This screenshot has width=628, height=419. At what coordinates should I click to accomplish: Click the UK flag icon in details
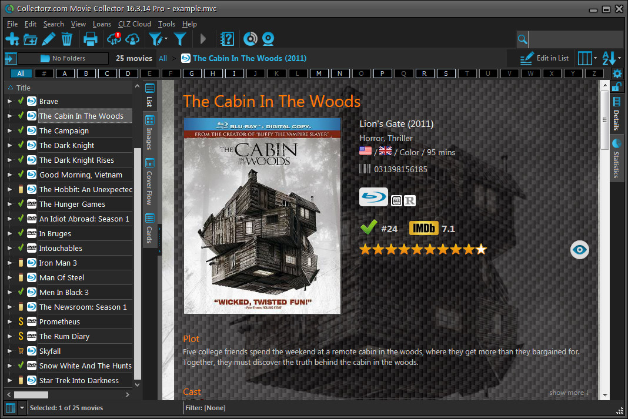click(x=385, y=151)
